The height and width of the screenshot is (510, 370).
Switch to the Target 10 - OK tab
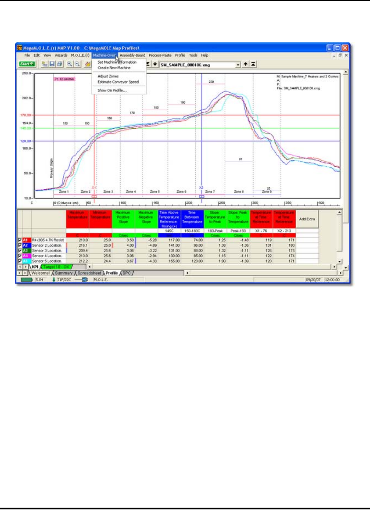click(x=57, y=267)
